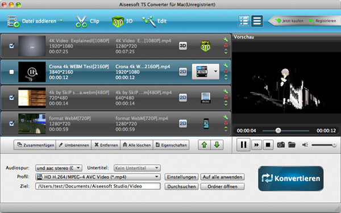Click the 3D badge for 4K Video Explained

click(183, 46)
